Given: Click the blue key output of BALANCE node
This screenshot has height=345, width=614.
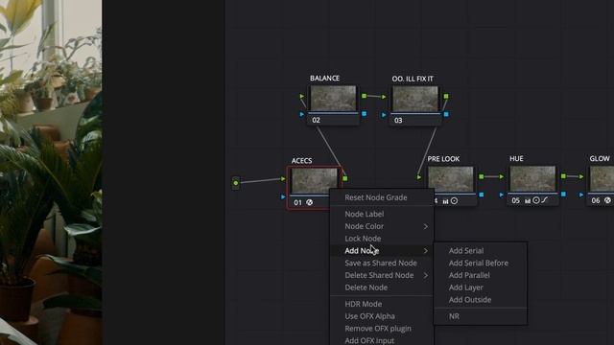Looking at the screenshot, I should 365,114.
